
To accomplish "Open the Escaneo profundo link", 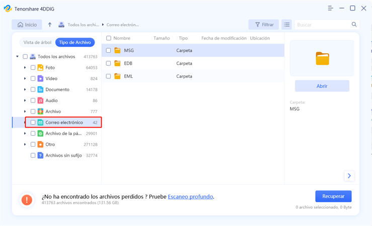I will tap(190, 196).
